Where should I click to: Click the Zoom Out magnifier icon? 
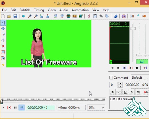tap(36, 16)
